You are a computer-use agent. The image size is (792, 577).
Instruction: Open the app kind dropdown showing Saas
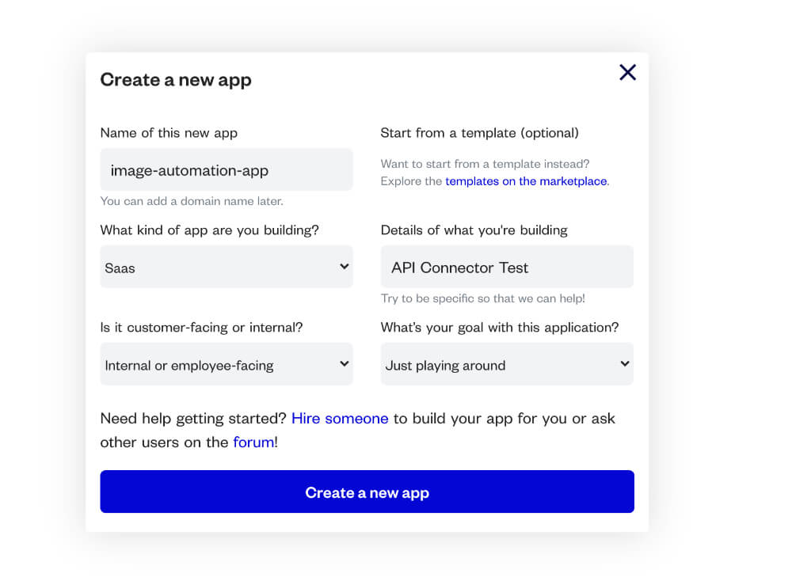pyautogui.click(x=227, y=267)
